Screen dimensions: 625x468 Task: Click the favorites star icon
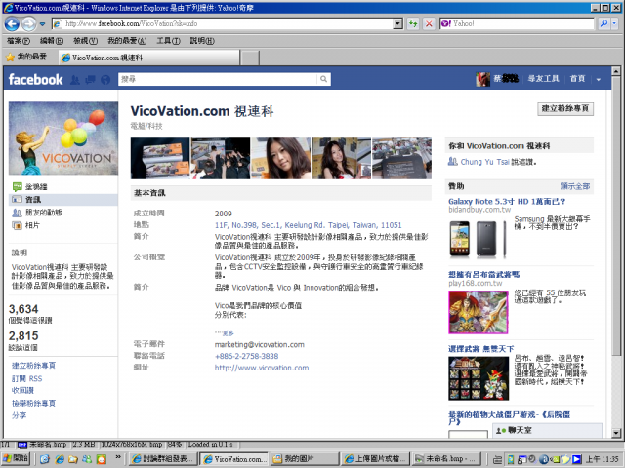tap(10, 57)
